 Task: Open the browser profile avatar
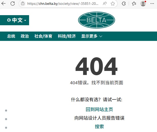143,4
